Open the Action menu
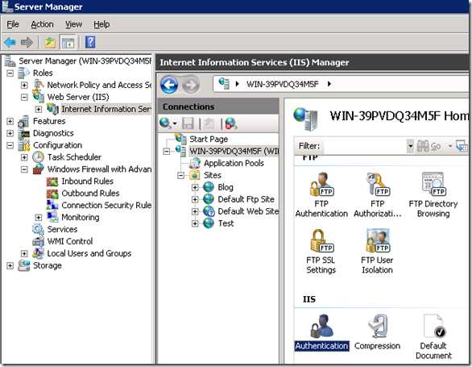Screen dimensions: 472x367 [42, 24]
